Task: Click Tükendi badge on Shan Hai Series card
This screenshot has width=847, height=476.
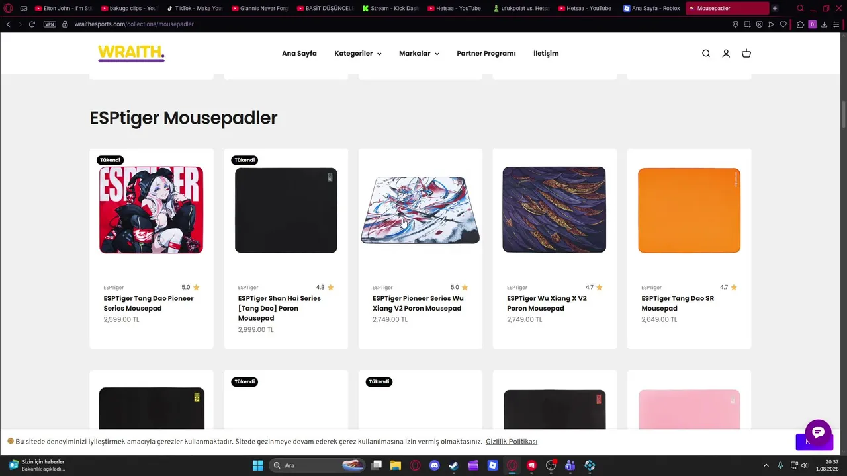Action: tap(245, 160)
